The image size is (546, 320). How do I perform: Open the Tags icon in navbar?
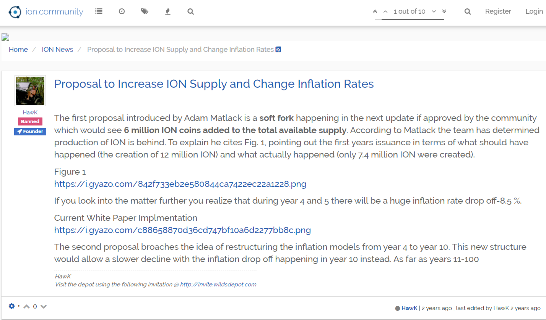(x=145, y=11)
